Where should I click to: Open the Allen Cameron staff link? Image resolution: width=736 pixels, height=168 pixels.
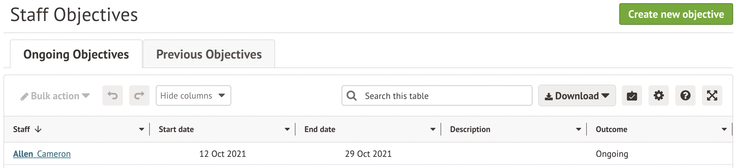(x=42, y=154)
